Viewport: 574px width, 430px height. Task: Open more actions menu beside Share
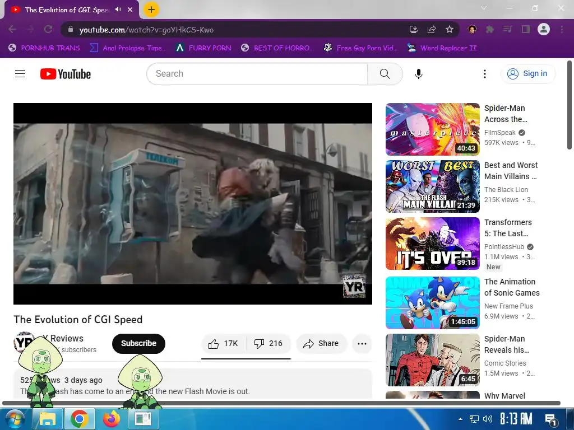[x=362, y=344]
